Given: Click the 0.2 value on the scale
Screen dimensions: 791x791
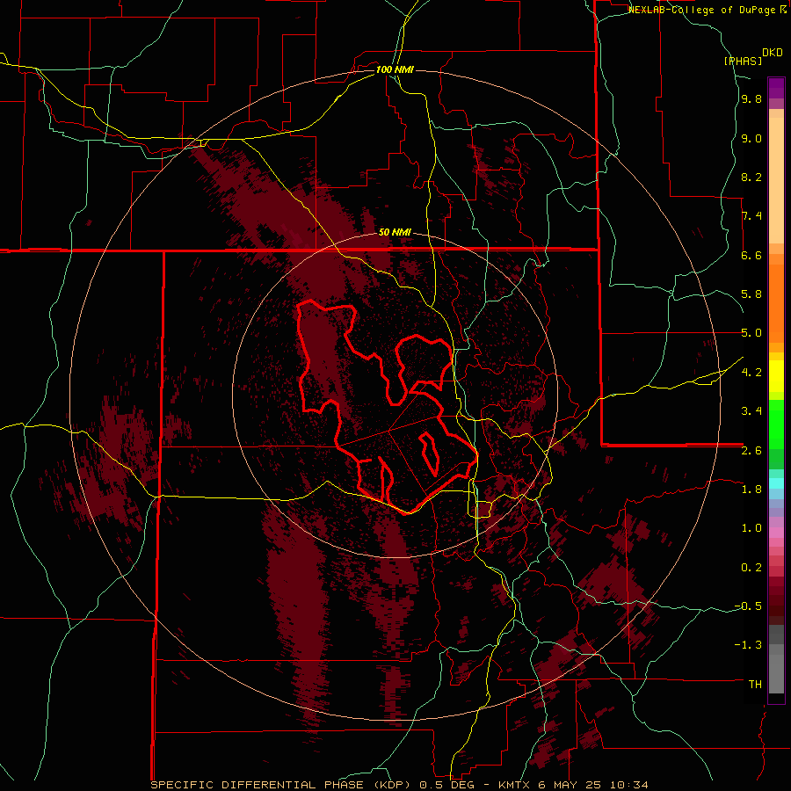Looking at the screenshot, I should pyautogui.click(x=751, y=568).
